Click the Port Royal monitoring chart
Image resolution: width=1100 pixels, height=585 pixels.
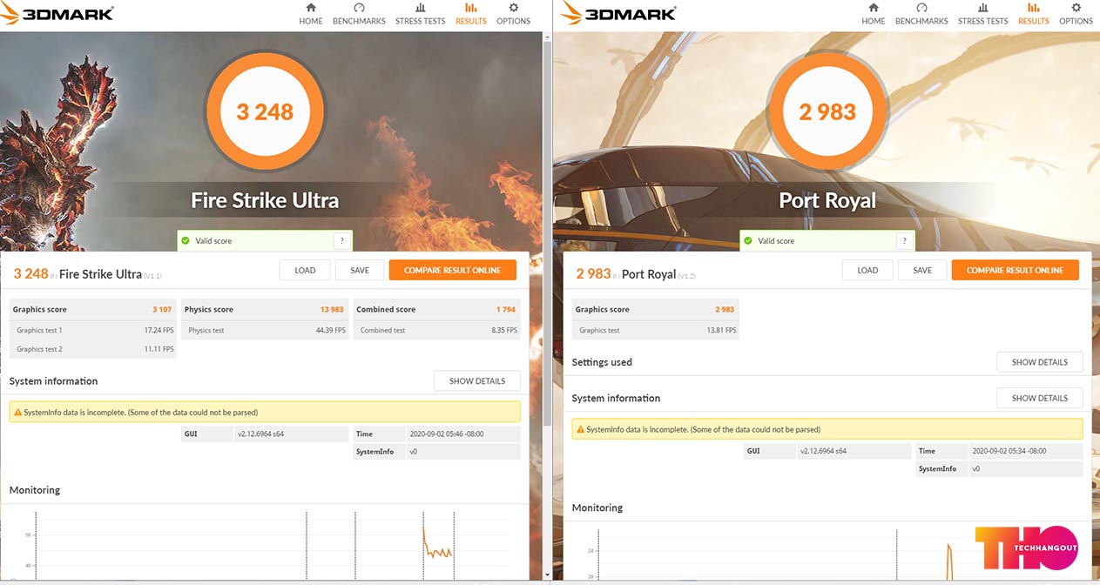pos(827,555)
